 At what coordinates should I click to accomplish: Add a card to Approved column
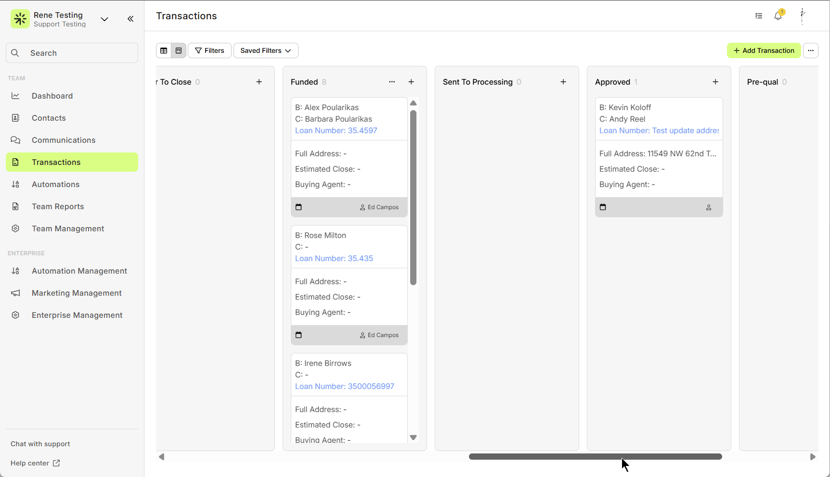click(715, 82)
